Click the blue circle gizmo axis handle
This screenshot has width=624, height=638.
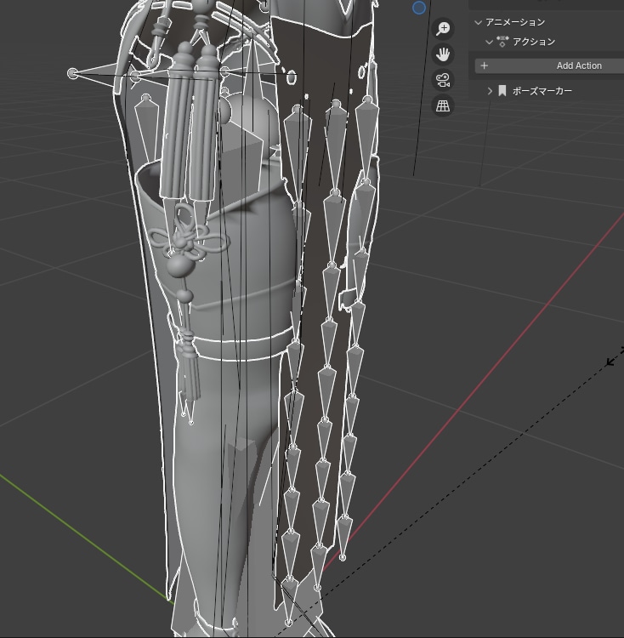tap(419, 8)
